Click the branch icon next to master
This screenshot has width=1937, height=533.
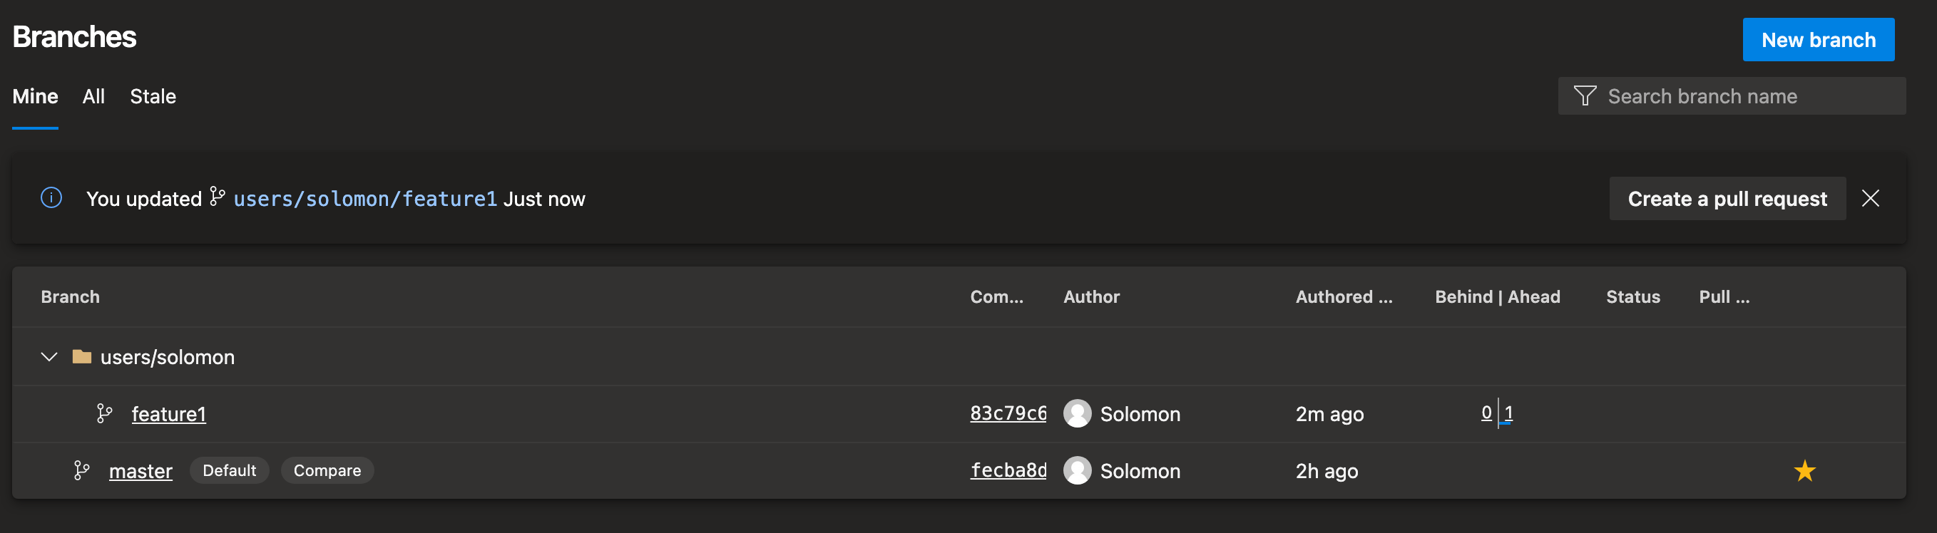82,470
